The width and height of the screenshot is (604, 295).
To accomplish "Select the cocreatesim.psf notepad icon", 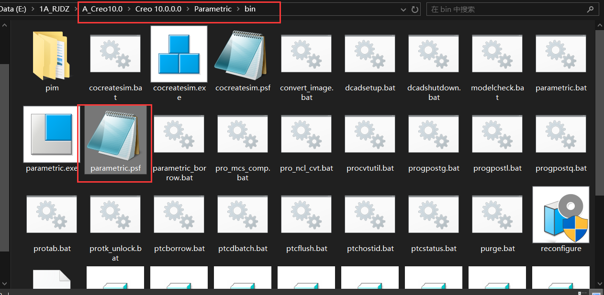I will [240, 55].
